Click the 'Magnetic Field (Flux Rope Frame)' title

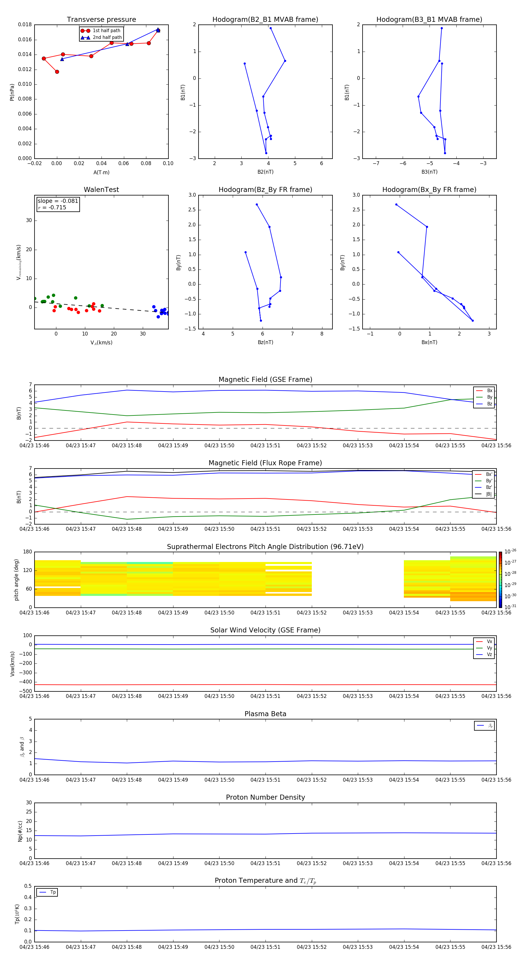pos(265,463)
